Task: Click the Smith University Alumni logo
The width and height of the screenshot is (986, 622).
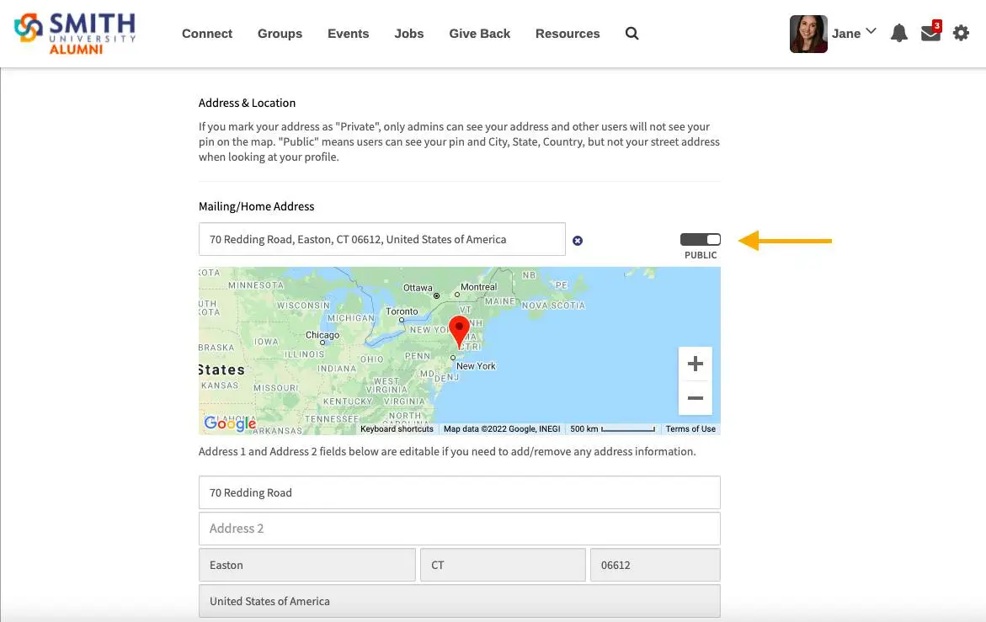Action: pyautogui.click(x=74, y=33)
